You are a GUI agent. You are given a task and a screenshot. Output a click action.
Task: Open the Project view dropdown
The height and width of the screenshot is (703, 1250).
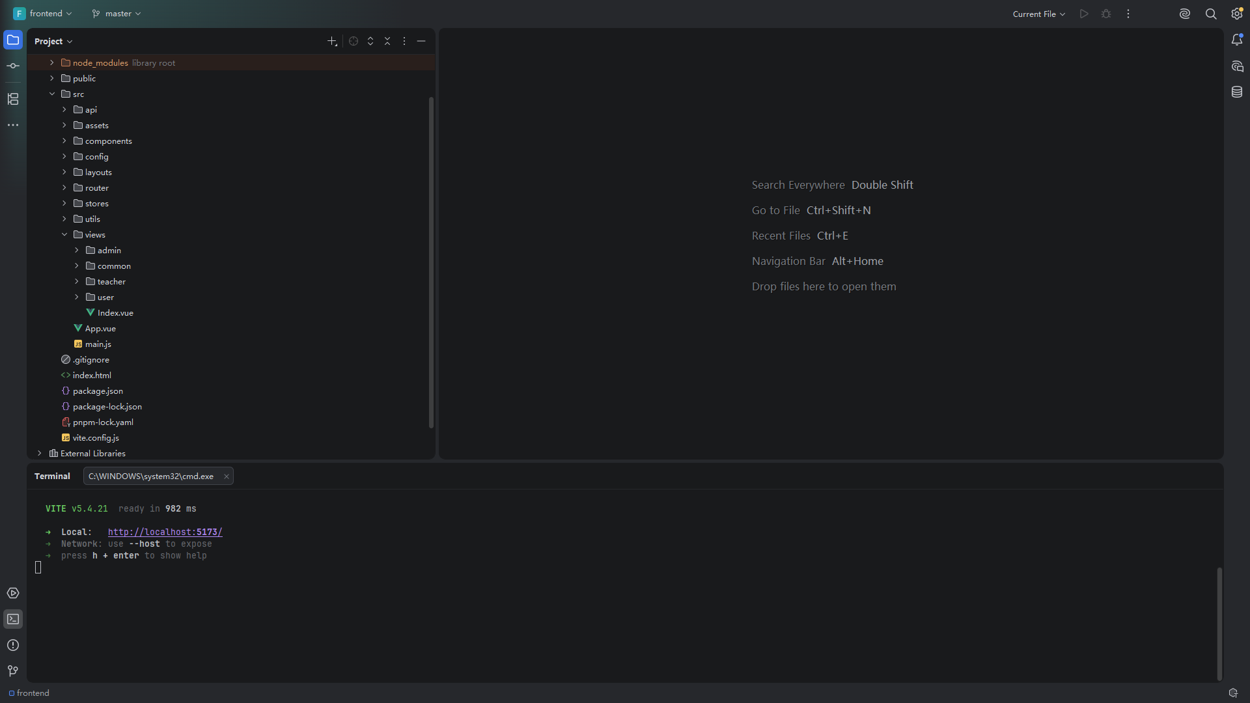[x=53, y=41]
